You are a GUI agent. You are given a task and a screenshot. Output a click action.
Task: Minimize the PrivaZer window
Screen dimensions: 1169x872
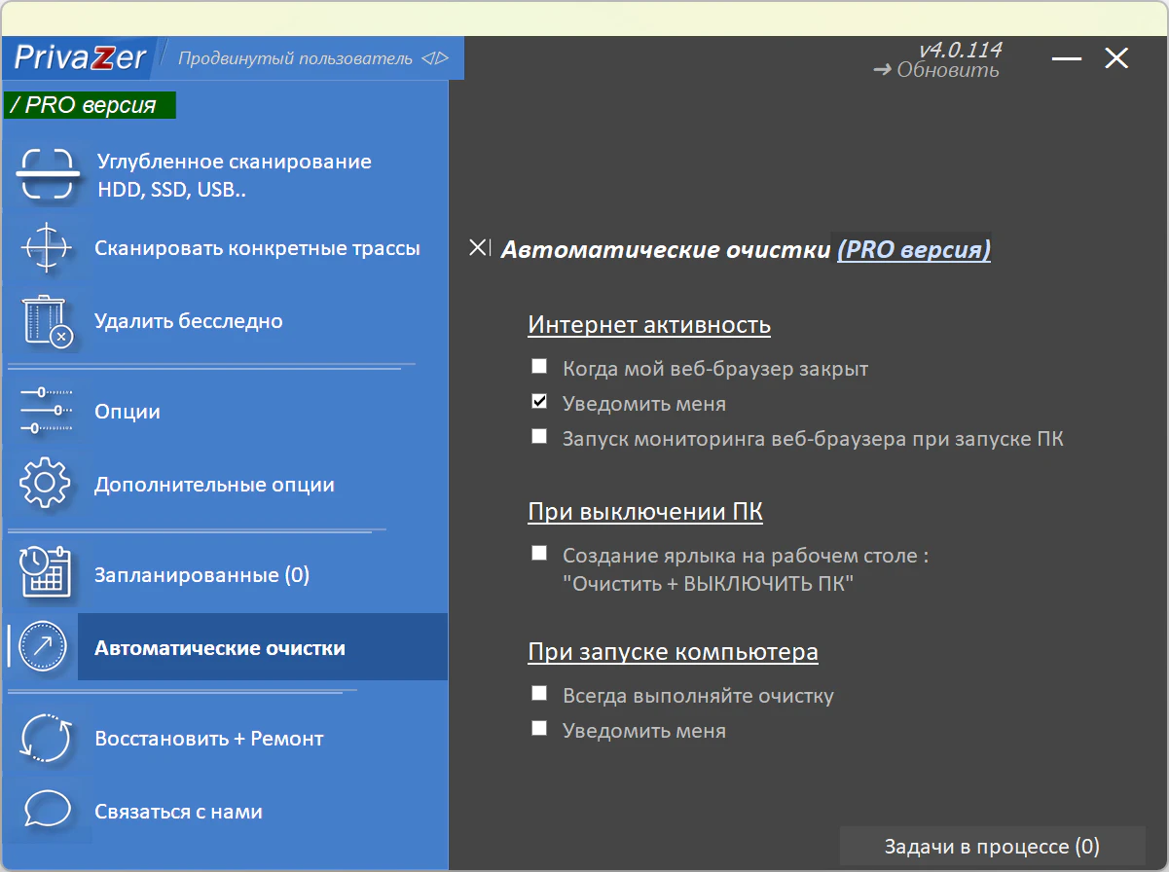[1067, 58]
